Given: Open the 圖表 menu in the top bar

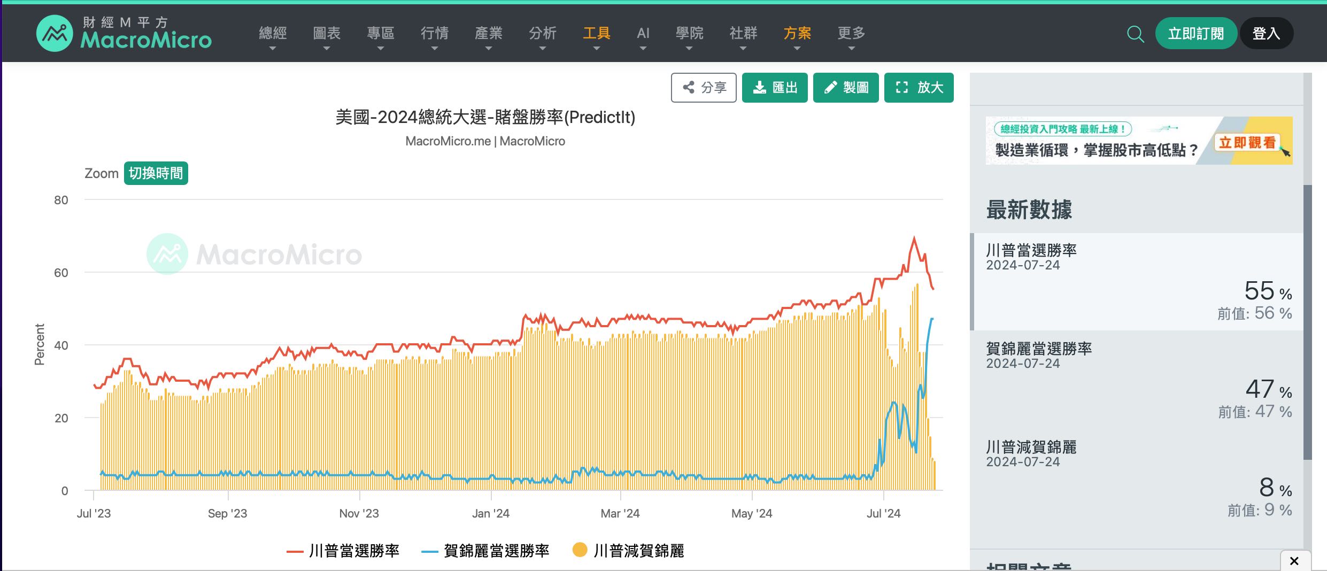Looking at the screenshot, I should click(327, 33).
